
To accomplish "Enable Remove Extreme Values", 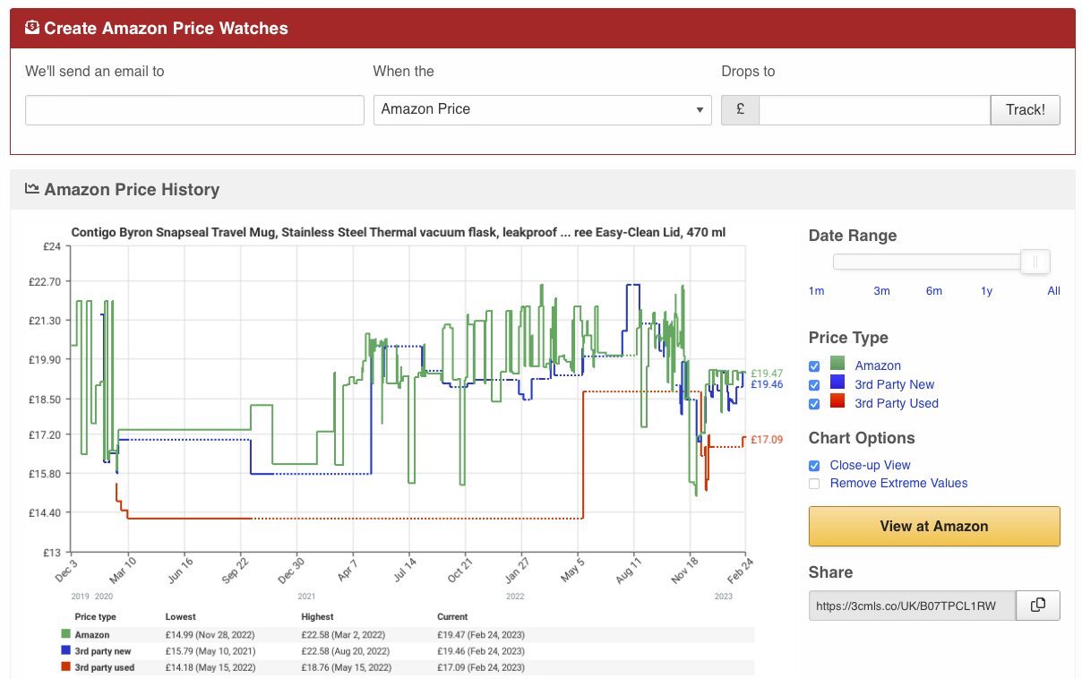I will [x=814, y=483].
